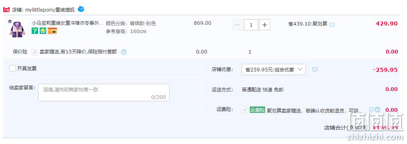Toggle the 保价险 price protection checkbox
Viewport: 407px width, 144px height.
34,52
